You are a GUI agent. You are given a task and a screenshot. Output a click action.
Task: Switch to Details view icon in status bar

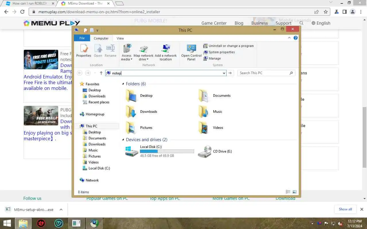288,192
